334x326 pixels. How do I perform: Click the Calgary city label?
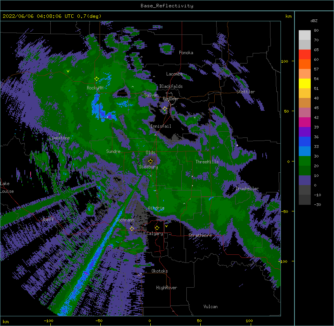click(x=155, y=233)
